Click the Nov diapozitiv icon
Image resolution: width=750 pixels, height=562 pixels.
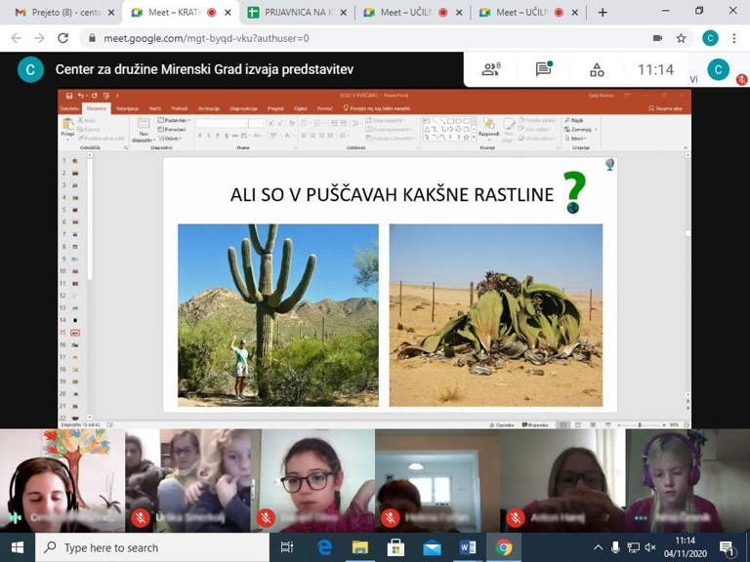pyautogui.click(x=144, y=124)
